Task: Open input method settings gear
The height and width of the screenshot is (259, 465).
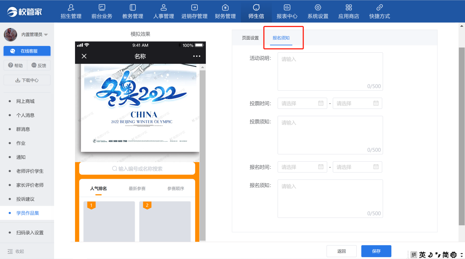Action: (453, 255)
